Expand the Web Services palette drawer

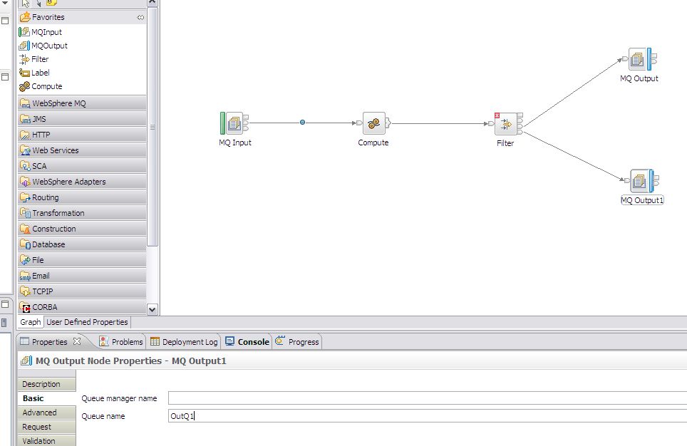tap(82, 150)
